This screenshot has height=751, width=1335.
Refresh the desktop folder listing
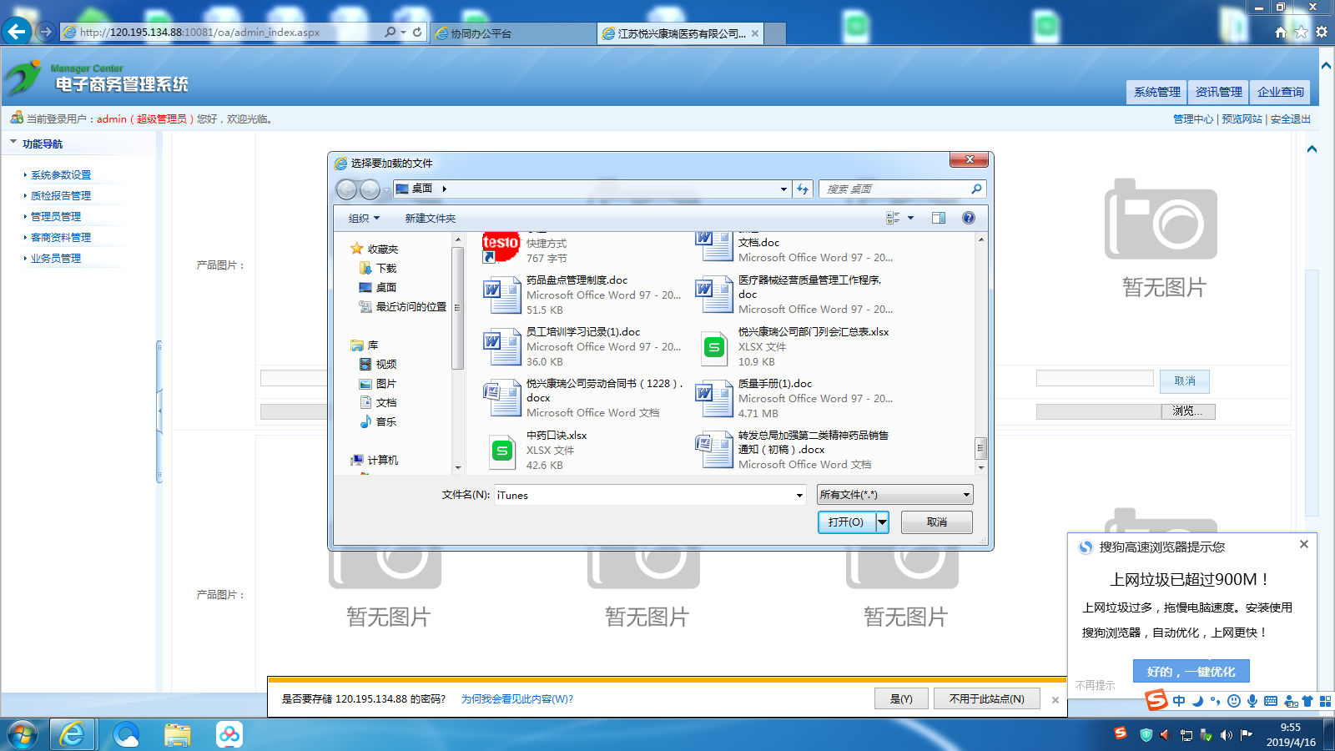pos(803,189)
